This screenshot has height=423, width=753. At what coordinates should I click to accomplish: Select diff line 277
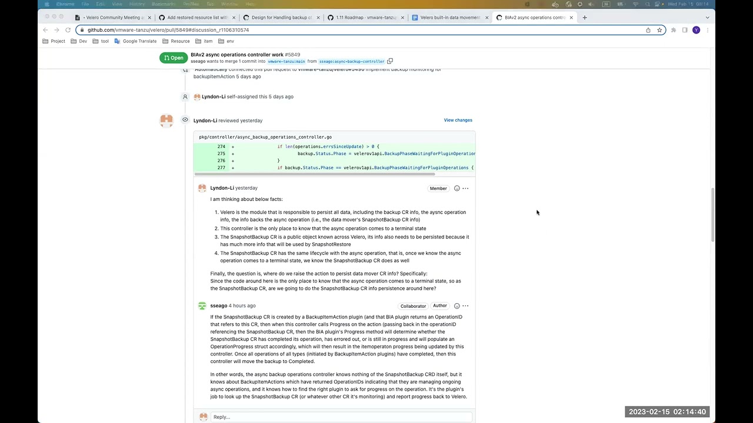click(x=221, y=167)
